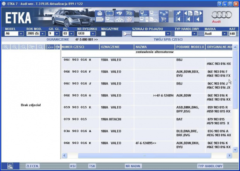The image size is (240, 171).
Task: Click the PODANIE MODELU column header
Action: [x=190, y=47]
